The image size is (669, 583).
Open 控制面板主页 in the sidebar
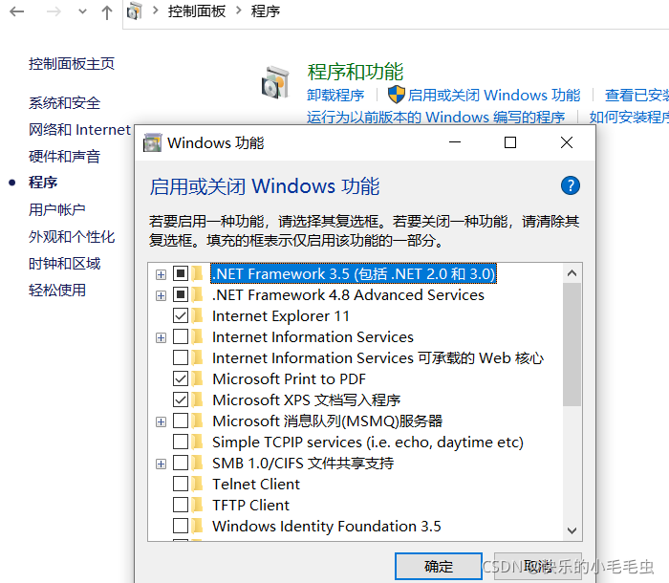[x=72, y=64]
